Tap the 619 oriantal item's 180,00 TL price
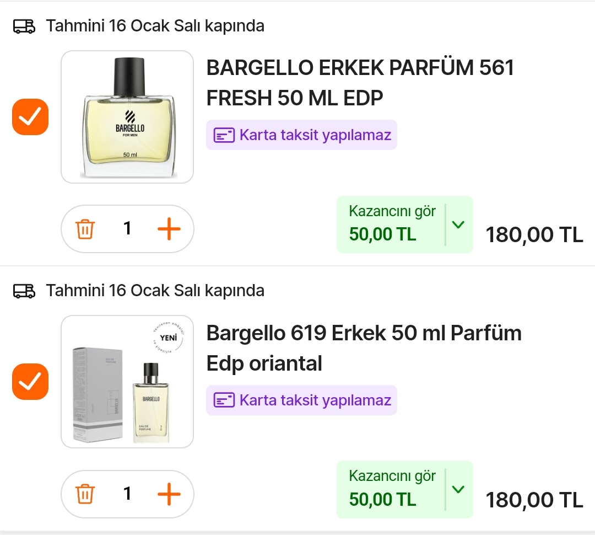595x535 pixels. [x=534, y=500]
